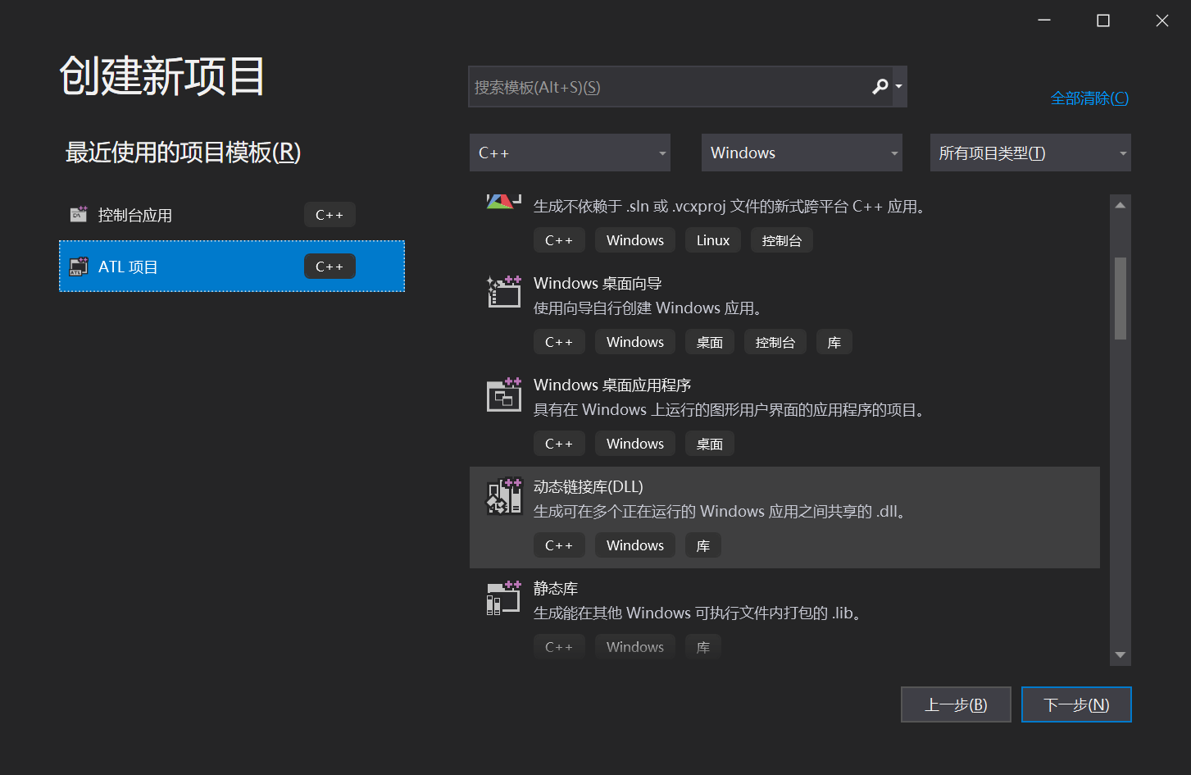Image resolution: width=1191 pixels, height=775 pixels.
Task: Focus the 搜索模板 search box
Action: pyautogui.click(x=668, y=87)
